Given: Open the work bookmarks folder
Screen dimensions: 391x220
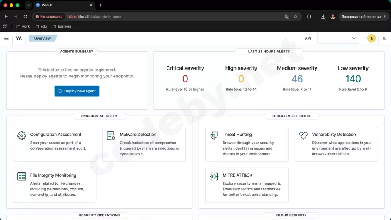Looking at the screenshot, I should [x=22, y=26].
